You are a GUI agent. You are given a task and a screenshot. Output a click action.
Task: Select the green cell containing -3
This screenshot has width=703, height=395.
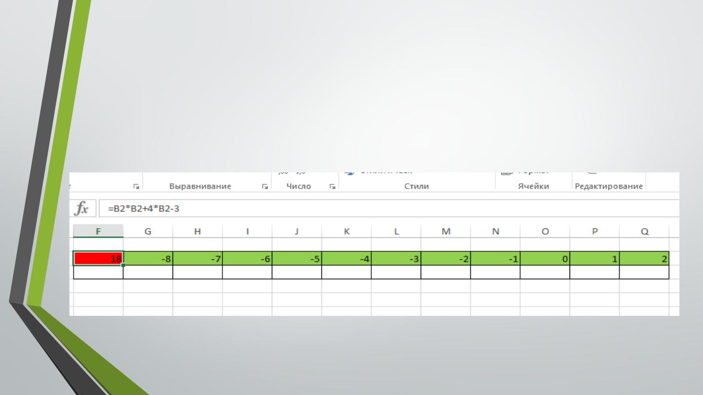pyautogui.click(x=396, y=258)
